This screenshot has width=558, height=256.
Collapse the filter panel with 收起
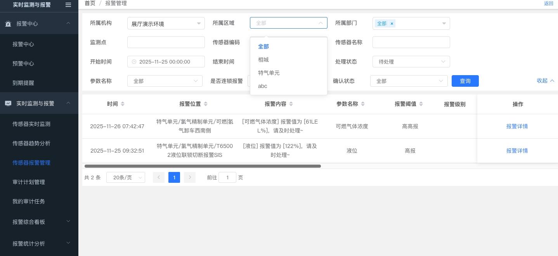tap(545, 81)
